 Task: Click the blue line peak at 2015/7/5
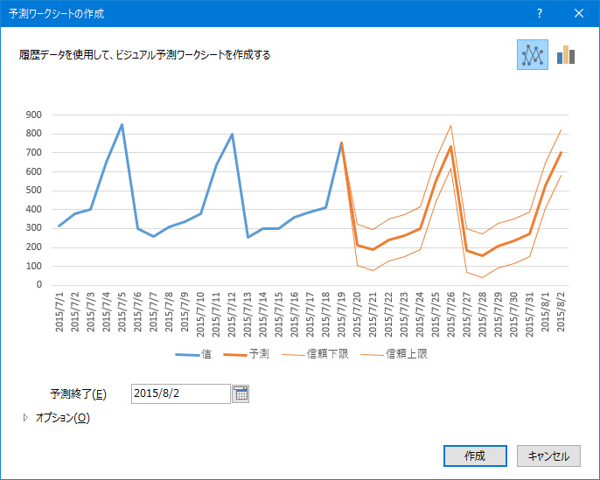coord(122,124)
